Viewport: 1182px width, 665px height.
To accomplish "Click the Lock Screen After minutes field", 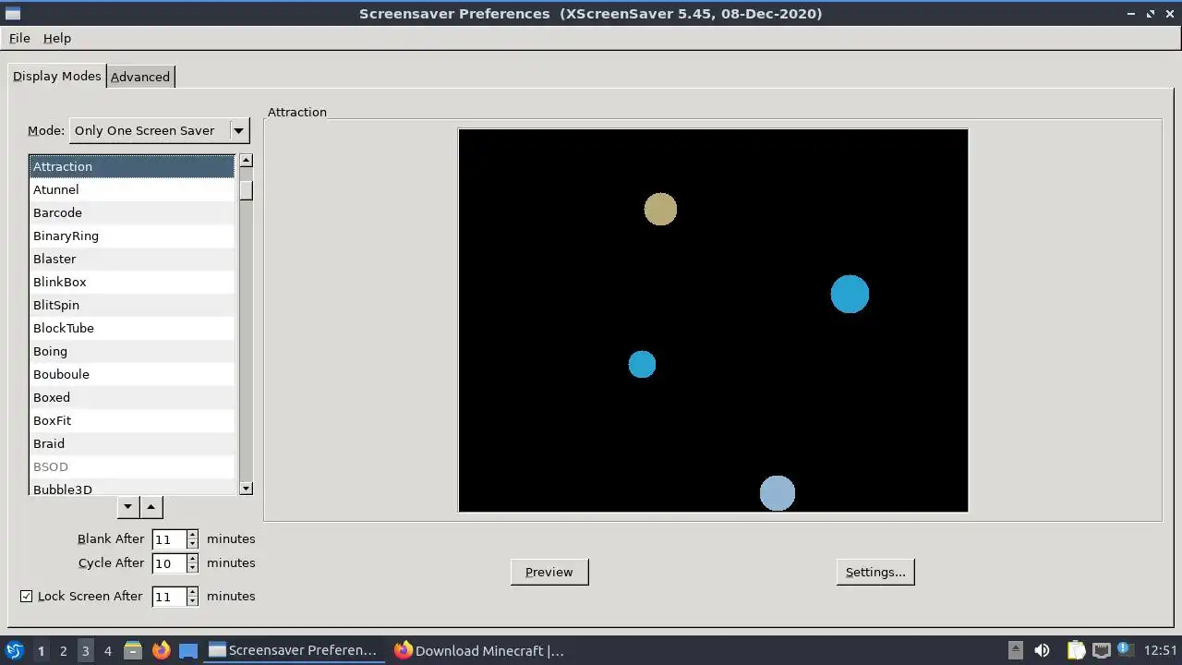I will (x=169, y=597).
